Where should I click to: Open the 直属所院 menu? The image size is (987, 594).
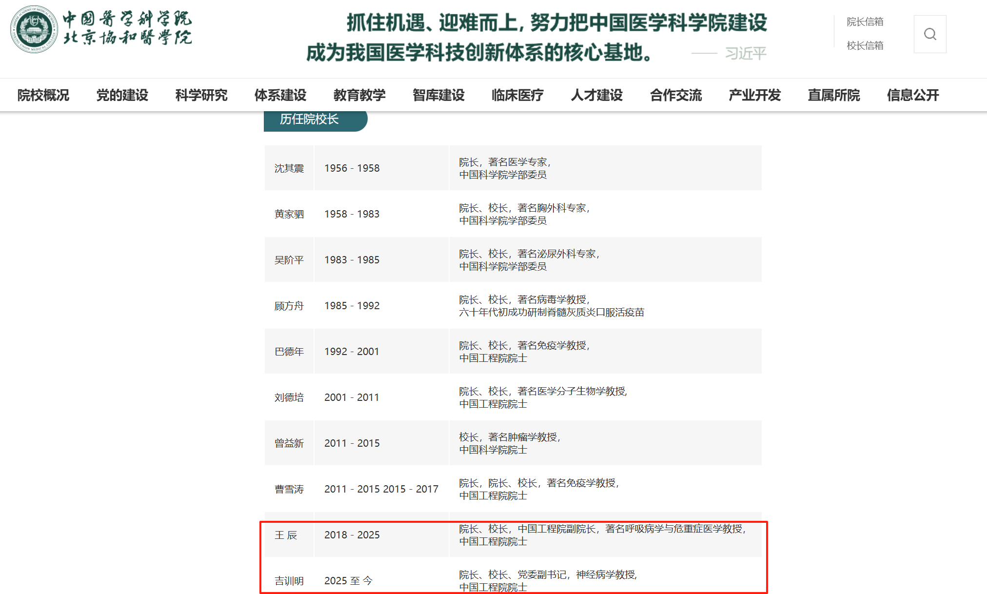(x=834, y=95)
